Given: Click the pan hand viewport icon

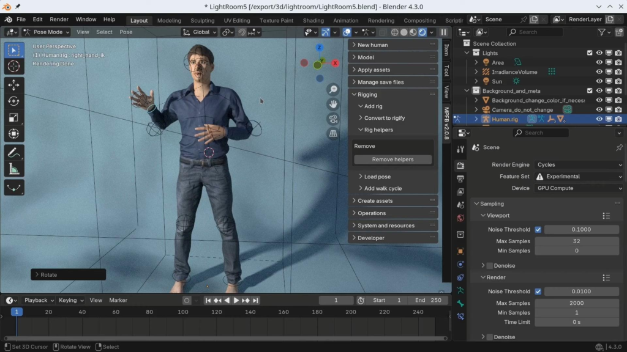Looking at the screenshot, I should click(x=333, y=104).
